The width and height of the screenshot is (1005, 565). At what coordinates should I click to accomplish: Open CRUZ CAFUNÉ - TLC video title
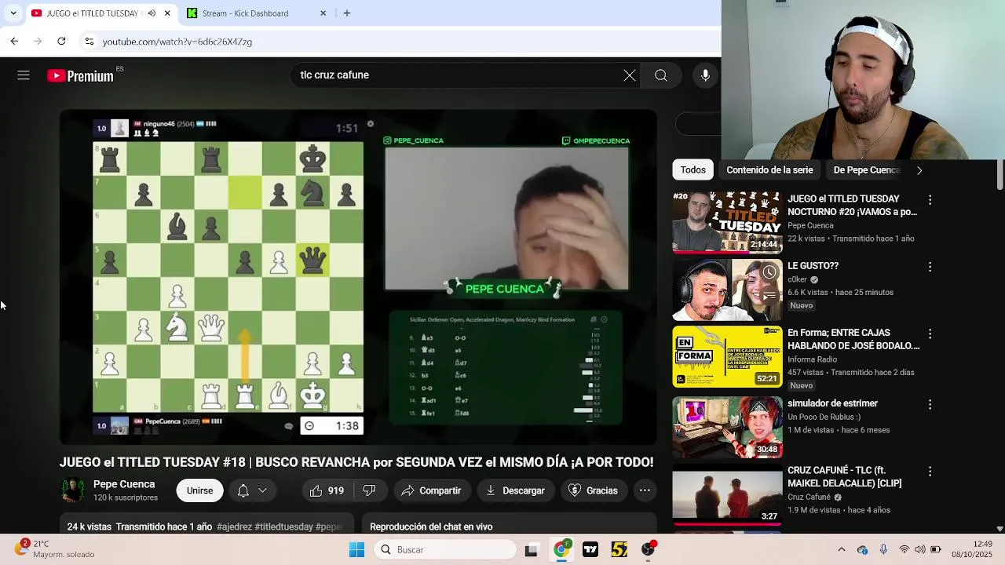point(845,476)
